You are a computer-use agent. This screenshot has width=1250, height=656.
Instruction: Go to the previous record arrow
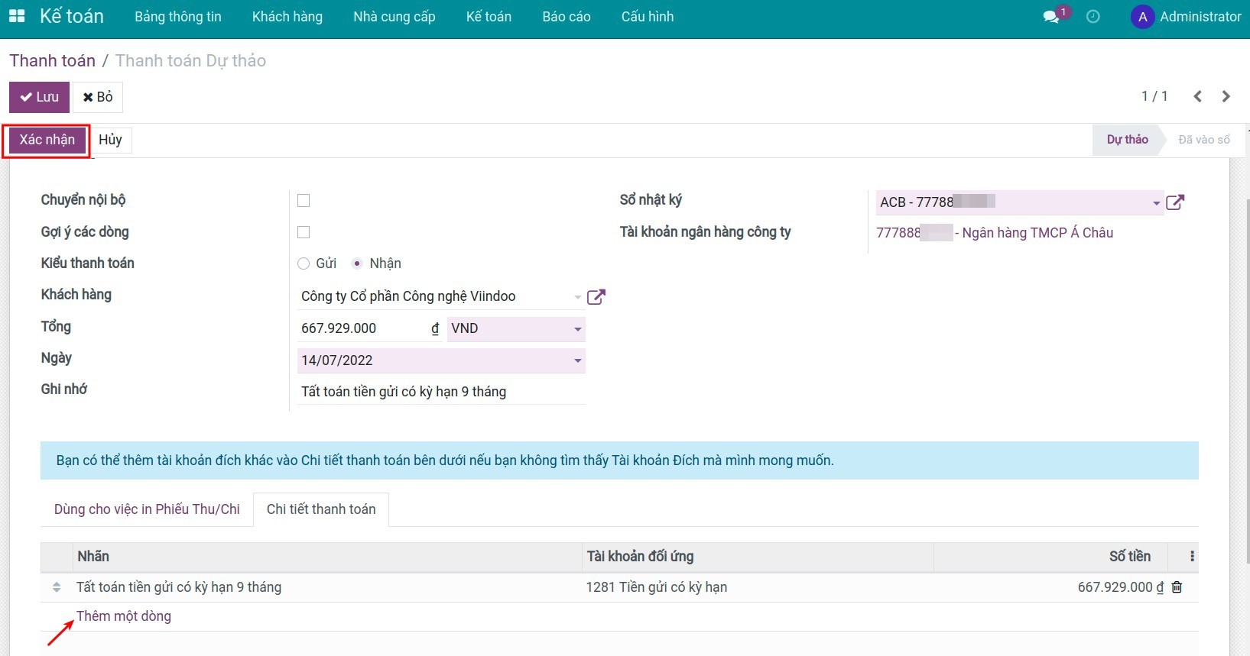point(1198,96)
